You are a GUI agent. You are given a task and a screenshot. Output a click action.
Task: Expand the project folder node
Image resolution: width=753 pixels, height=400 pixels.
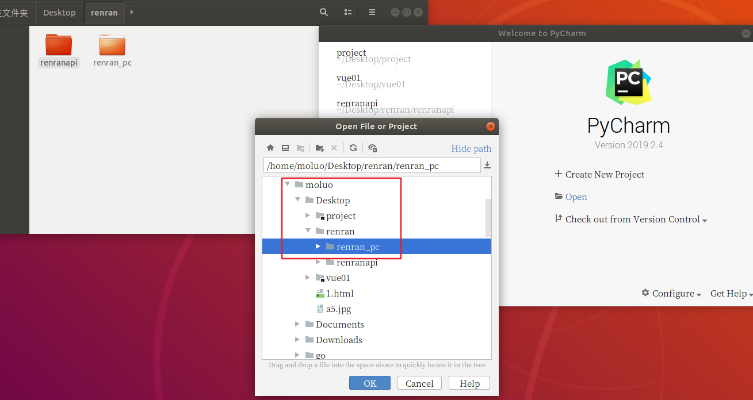point(308,216)
